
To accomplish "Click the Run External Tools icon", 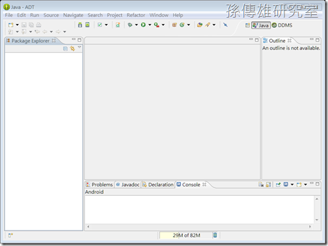I will click(x=157, y=25).
